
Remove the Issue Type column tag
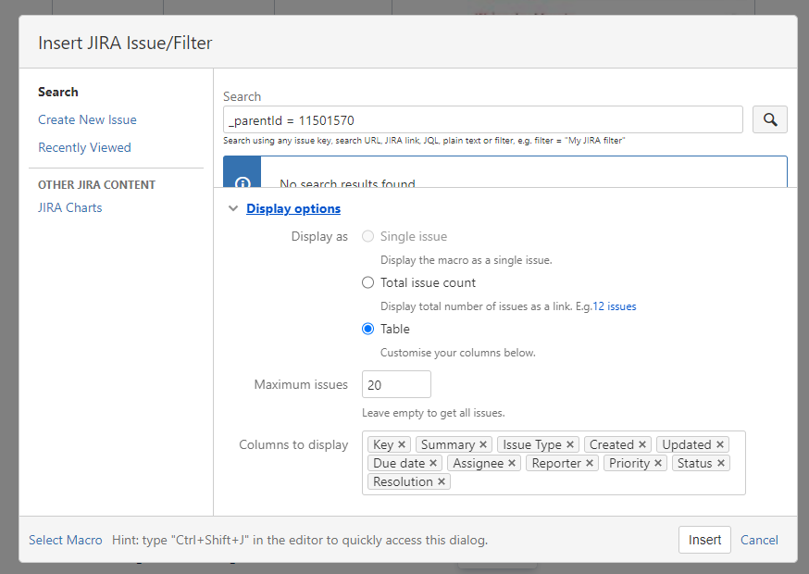point(570,444)
